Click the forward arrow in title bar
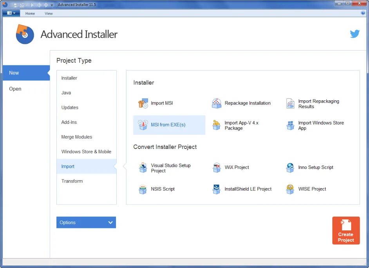Image resolution: width=369 pixels, height=268 pixels. pos(46,5)
